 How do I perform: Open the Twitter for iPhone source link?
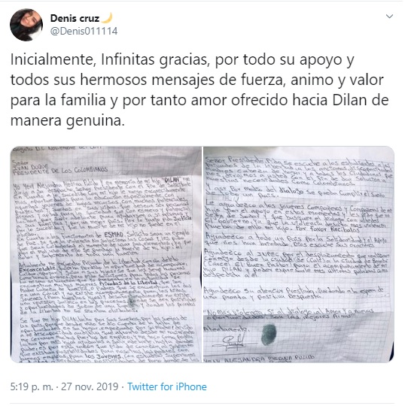coord(167,386)
